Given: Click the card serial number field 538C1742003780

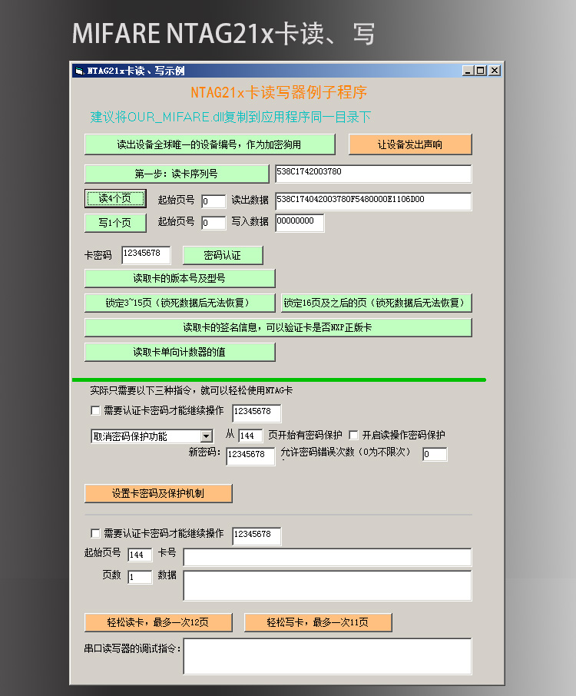Looking at the screenshot, I should click(373, 173).
